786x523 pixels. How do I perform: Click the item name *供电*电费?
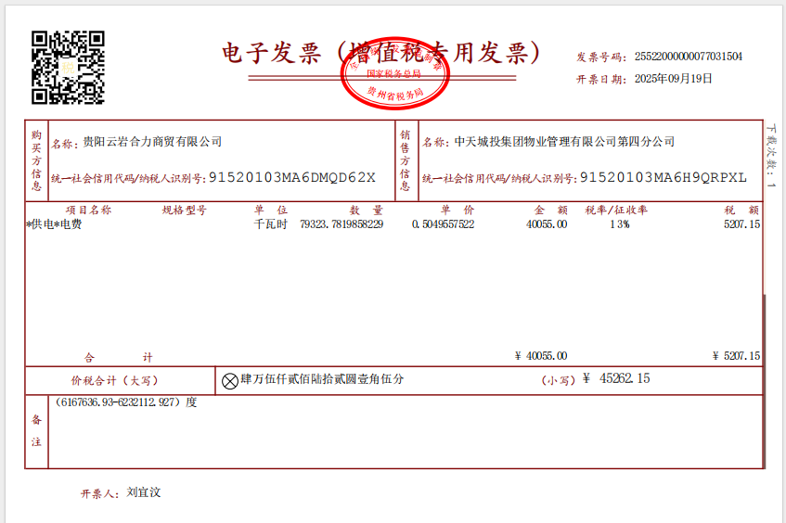54,224
